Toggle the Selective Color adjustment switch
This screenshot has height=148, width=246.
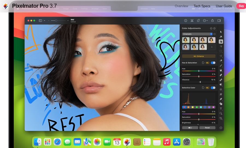213,88
